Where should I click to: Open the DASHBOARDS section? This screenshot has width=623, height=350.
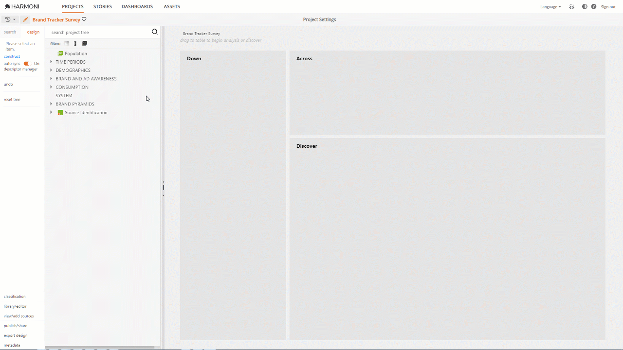coord(137,6)
